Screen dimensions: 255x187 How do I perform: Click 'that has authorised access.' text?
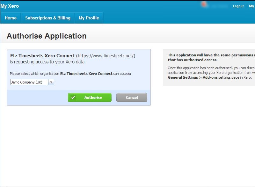193,60
